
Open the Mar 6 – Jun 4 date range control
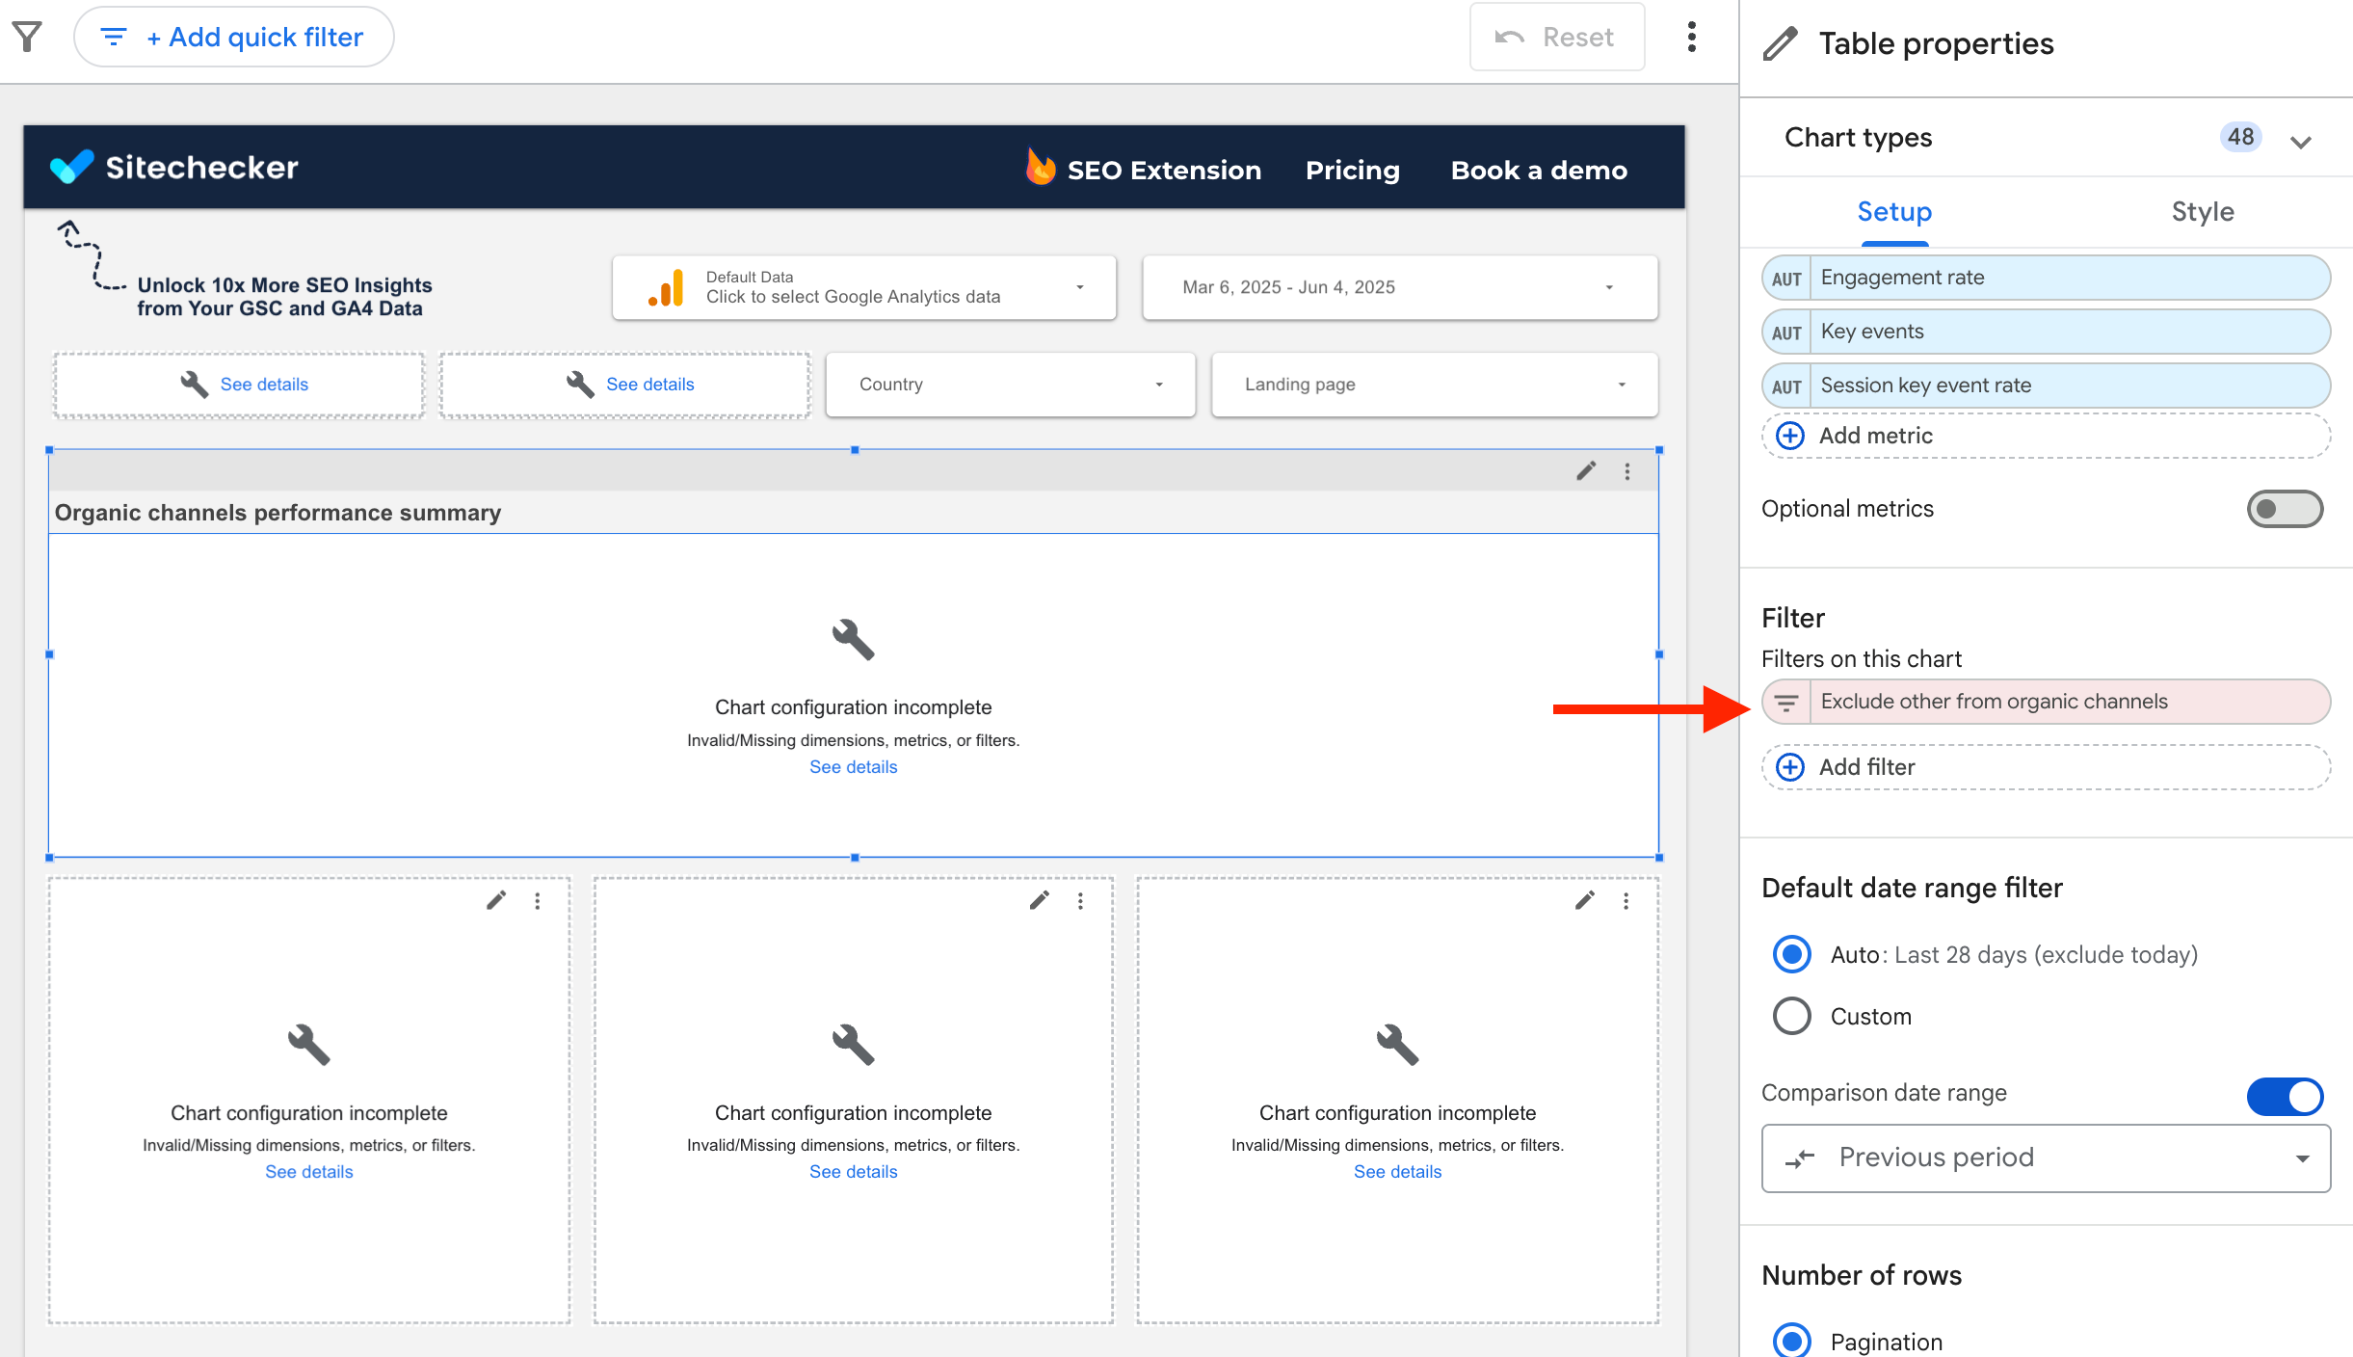click(x=1399, y=287)
